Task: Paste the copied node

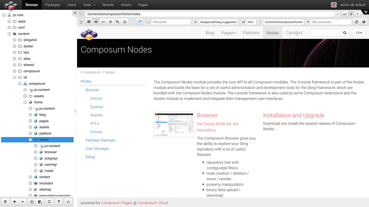Action: 40,201
